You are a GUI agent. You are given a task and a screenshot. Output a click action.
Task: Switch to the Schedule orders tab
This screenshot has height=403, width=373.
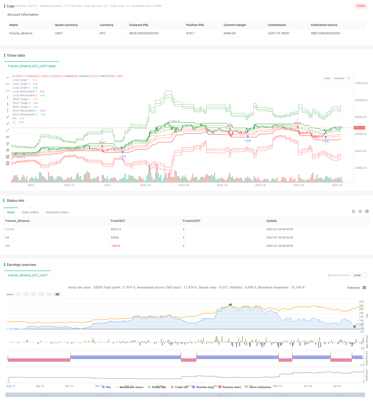click(57, 212)
